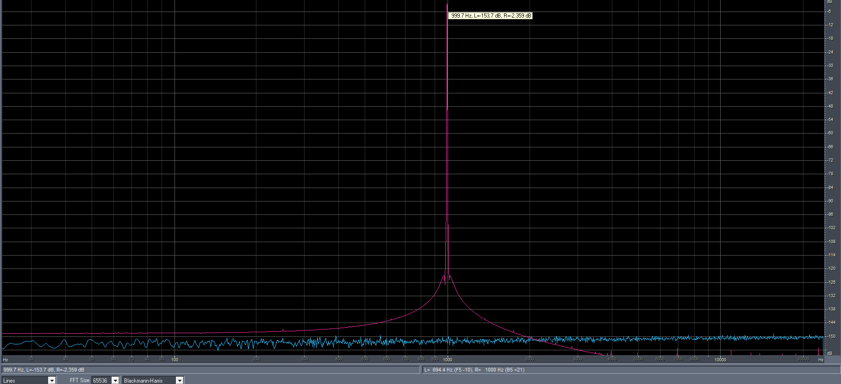The width and height of the screenshot is (841, 384).
Task: Click the 1 kHz peak of magenta spectrum
Action: (447, 6)
